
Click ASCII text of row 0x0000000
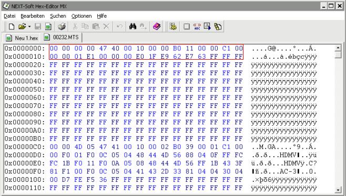[284, 49]
